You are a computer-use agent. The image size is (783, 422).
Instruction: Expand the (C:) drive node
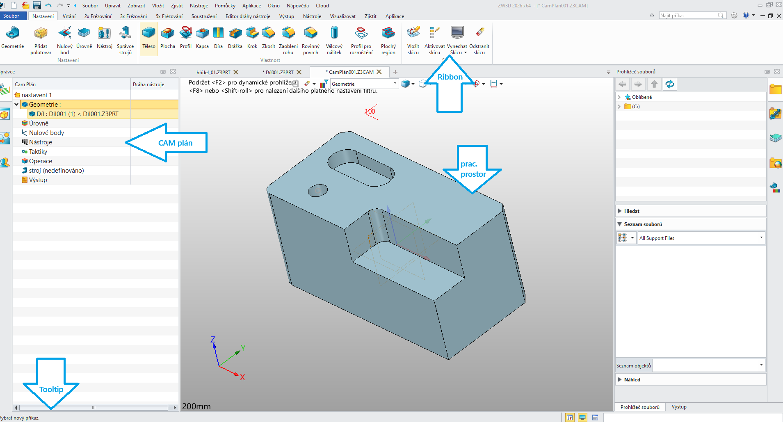[619, 107]
